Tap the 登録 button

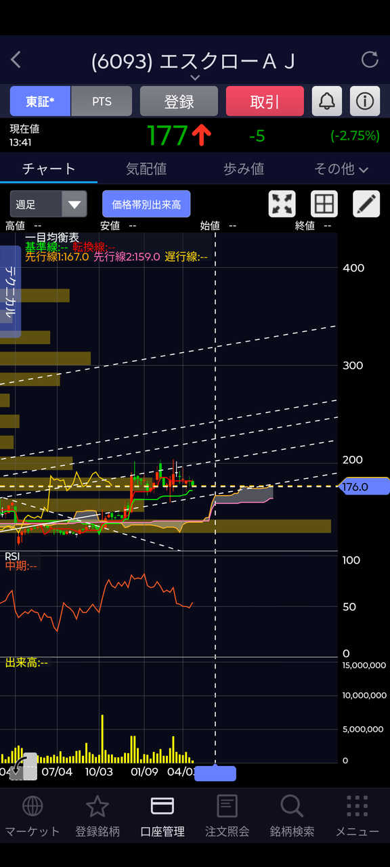coord(179,102)
